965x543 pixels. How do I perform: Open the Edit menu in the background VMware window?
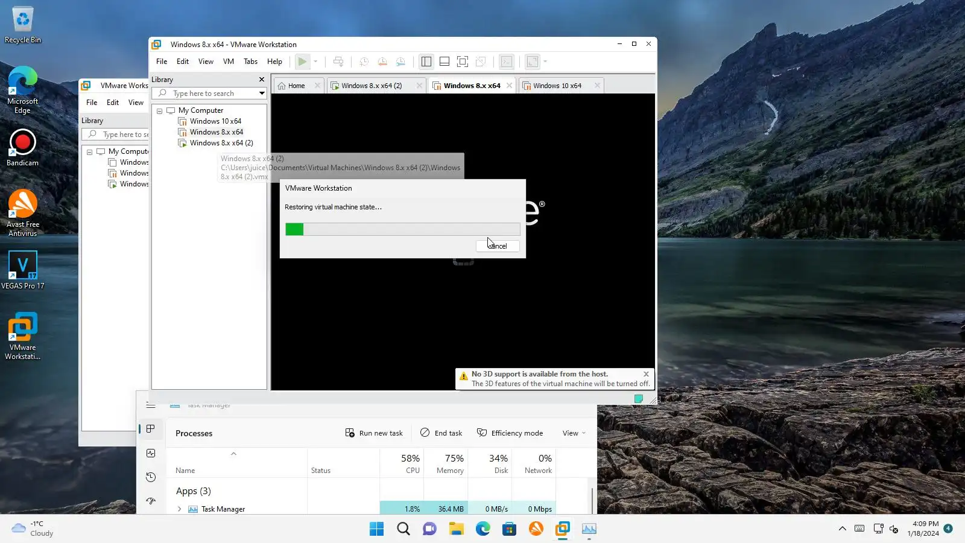[113, 103]
